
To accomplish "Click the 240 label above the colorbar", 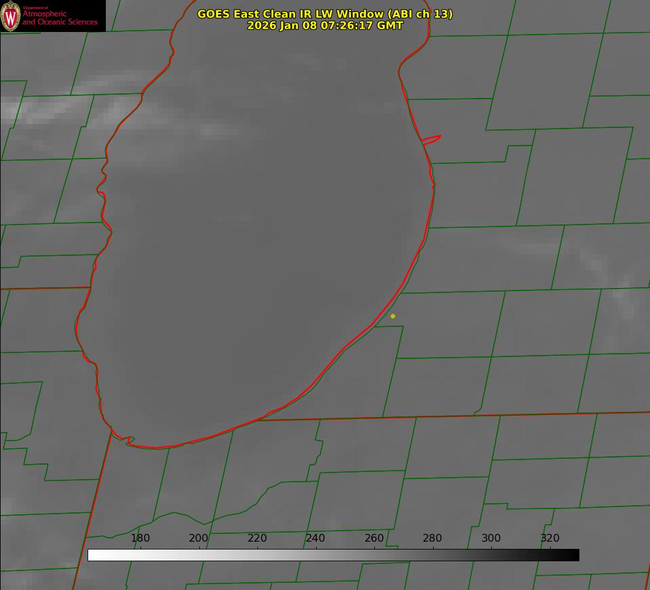I will [316, 538].
